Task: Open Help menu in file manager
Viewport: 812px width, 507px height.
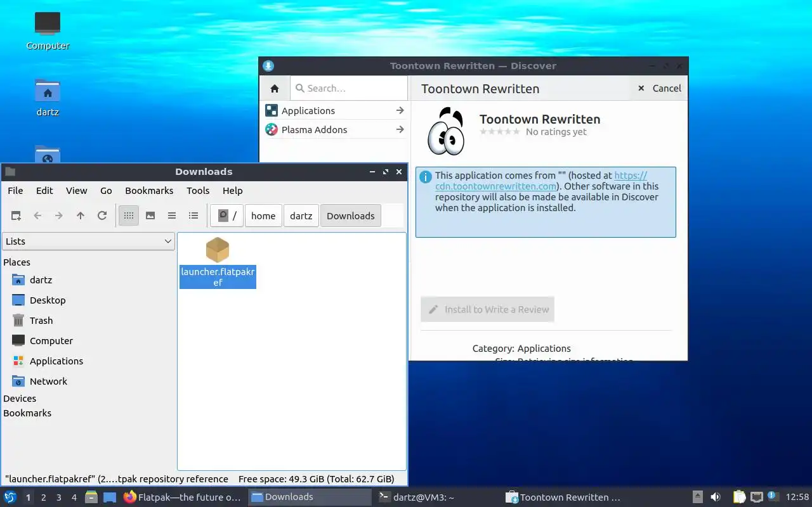Action: click(232, 190)
